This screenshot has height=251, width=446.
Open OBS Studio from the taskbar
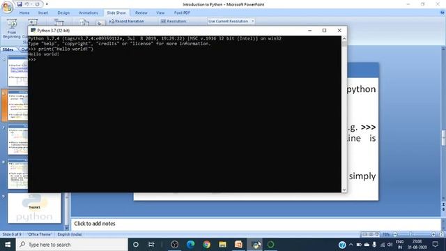174,245
